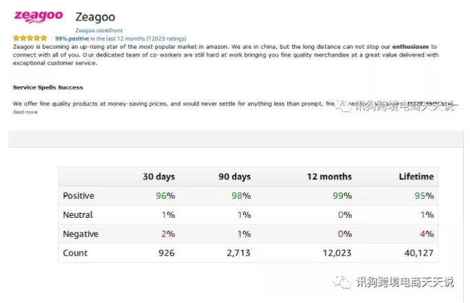Screen dimensions: 470x303
Task: Click the five-star rating icons
Action: (30, 38)
